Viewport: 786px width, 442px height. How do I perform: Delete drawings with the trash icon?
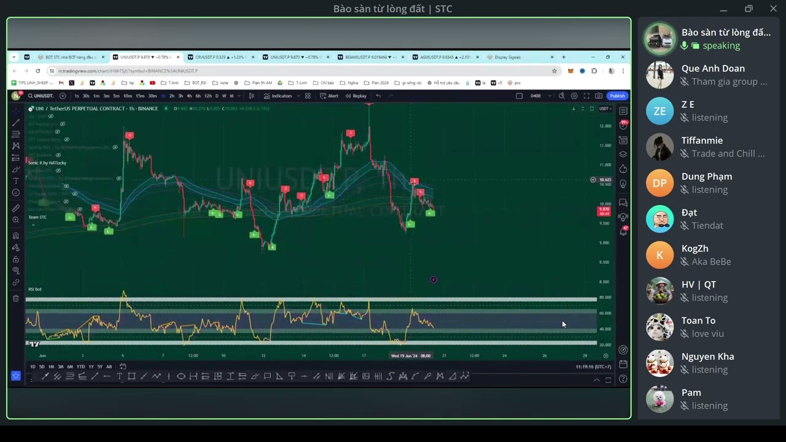(16, 298)
